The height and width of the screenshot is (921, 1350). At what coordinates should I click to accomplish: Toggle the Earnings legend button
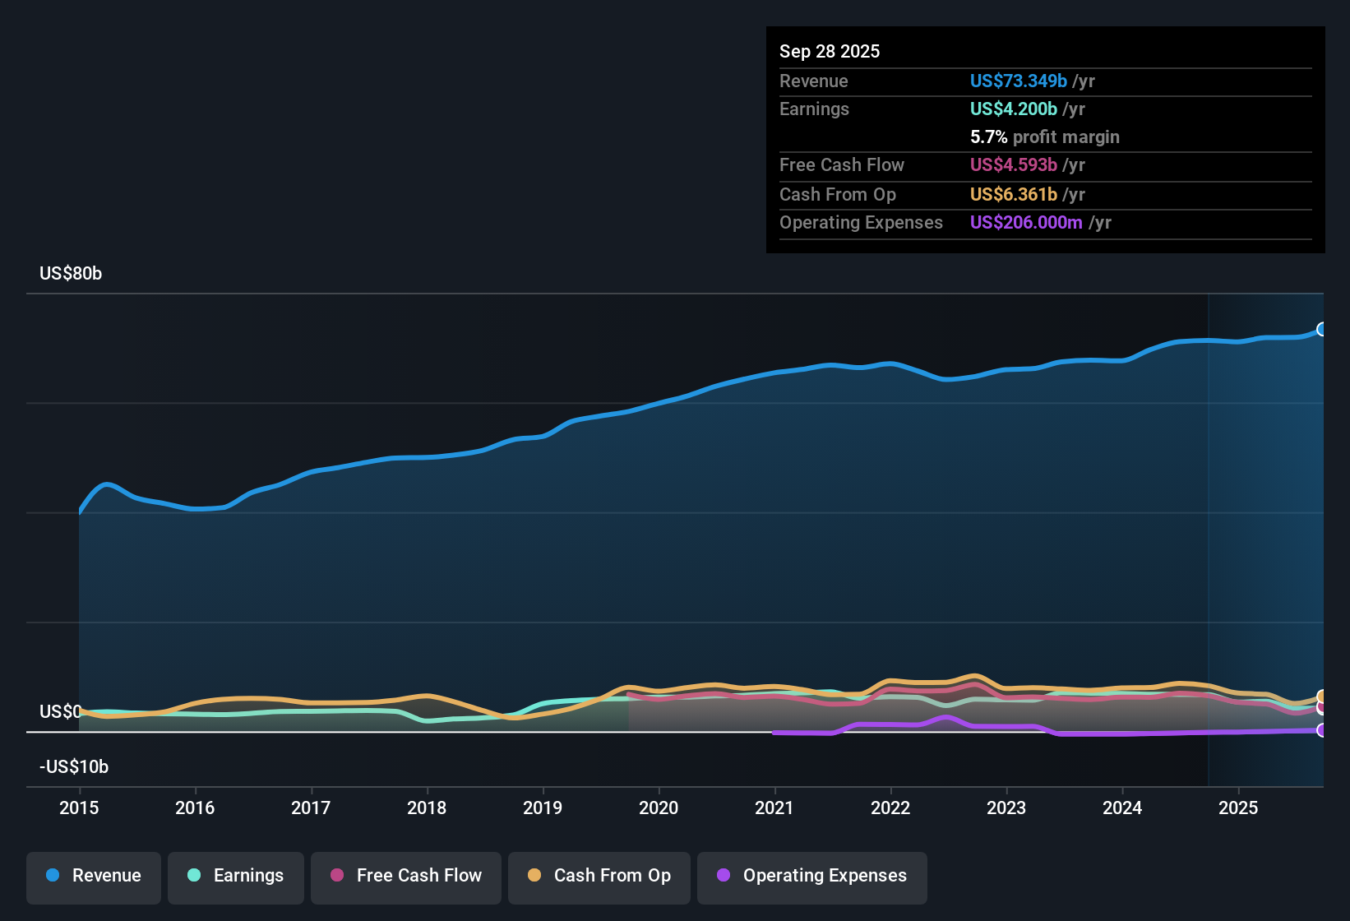pos(236,877)
